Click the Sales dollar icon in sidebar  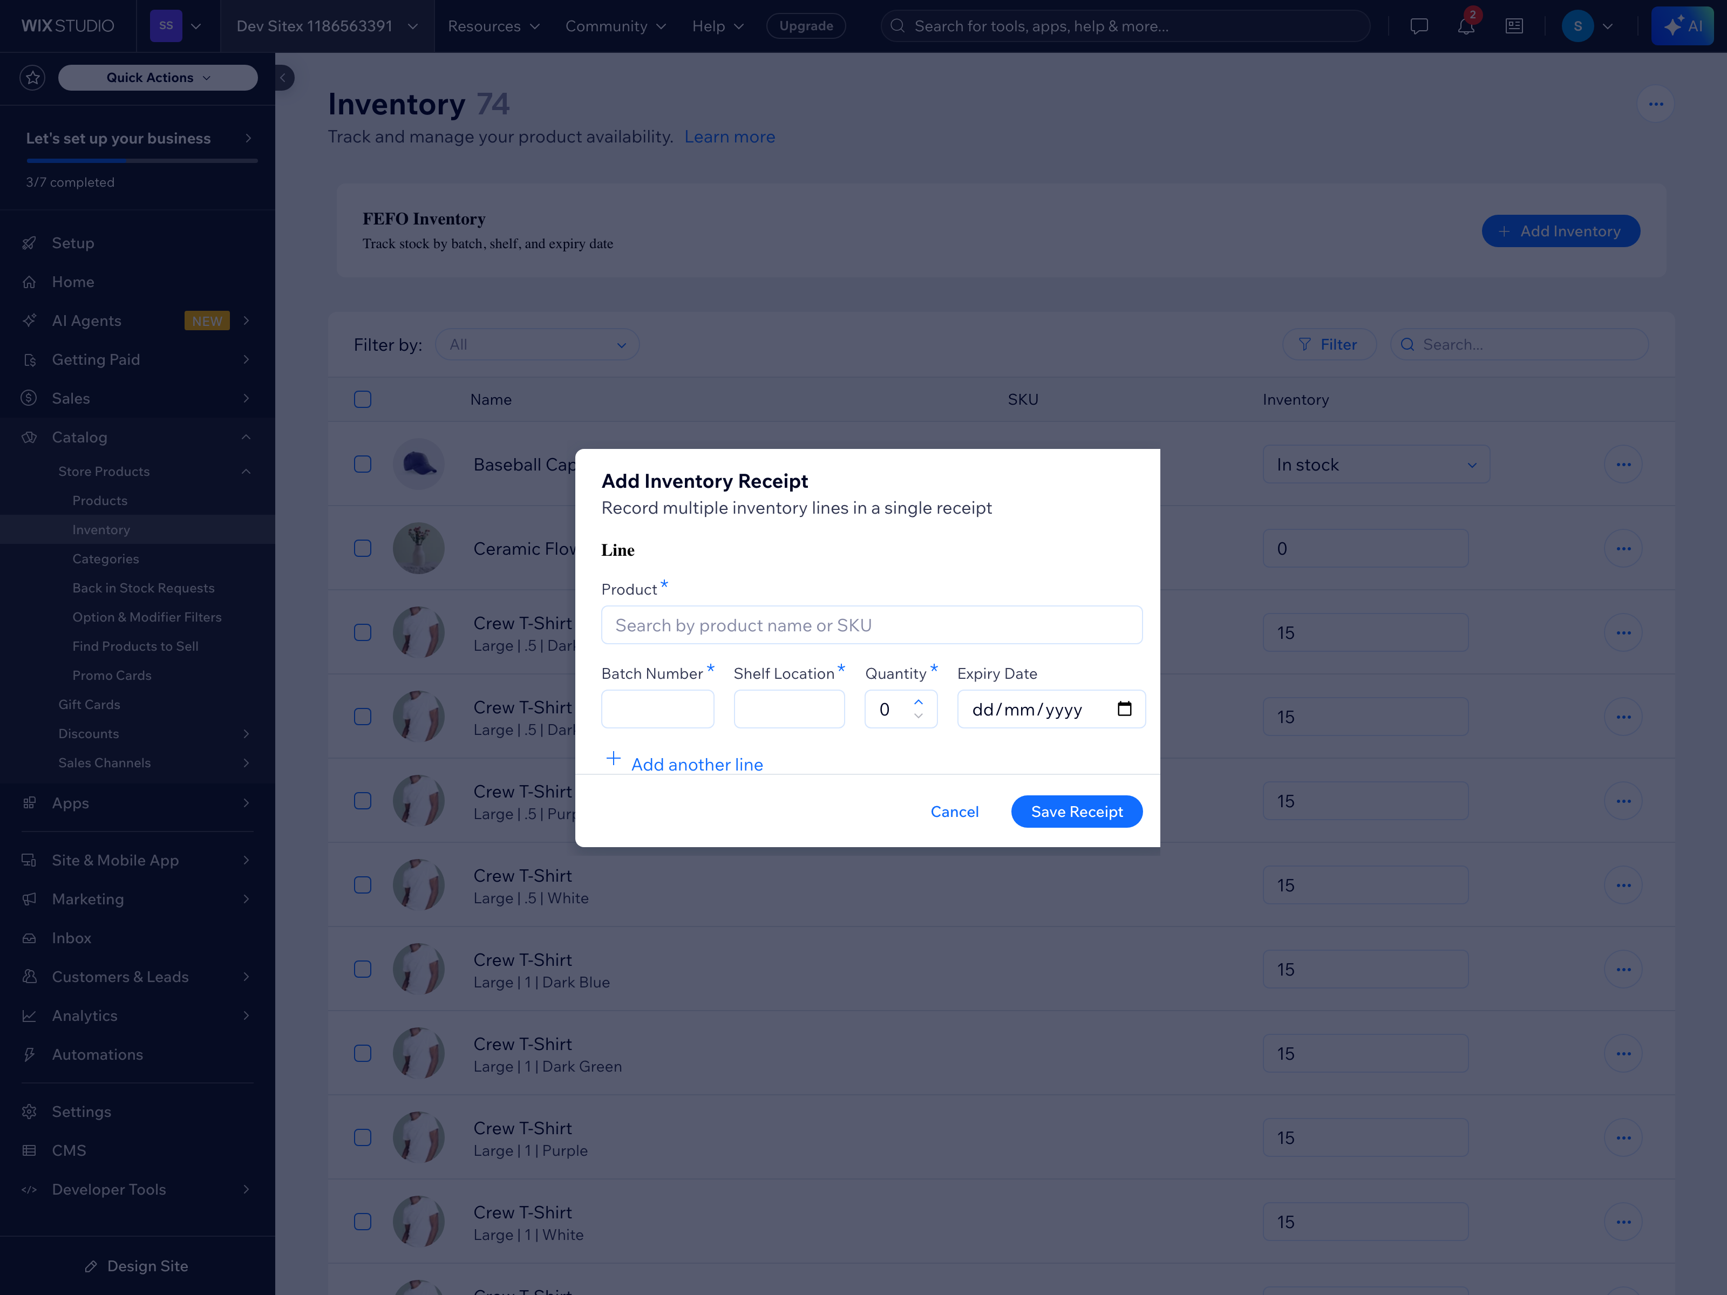point(30,398)
